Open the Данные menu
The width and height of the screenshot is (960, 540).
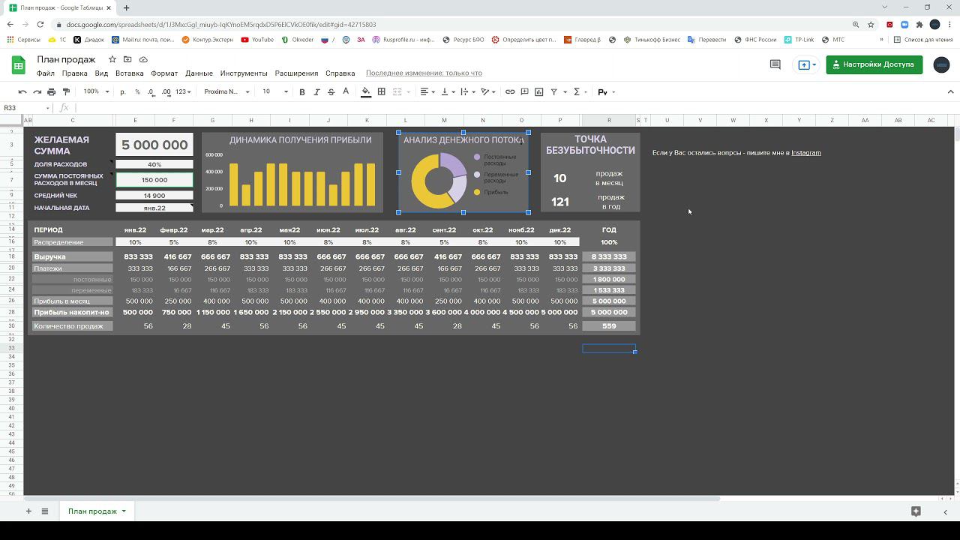pyautogui.click(x=199, y=73)
